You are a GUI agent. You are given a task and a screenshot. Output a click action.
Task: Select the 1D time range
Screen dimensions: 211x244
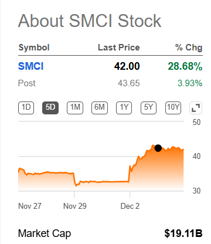tap(26, 108)
